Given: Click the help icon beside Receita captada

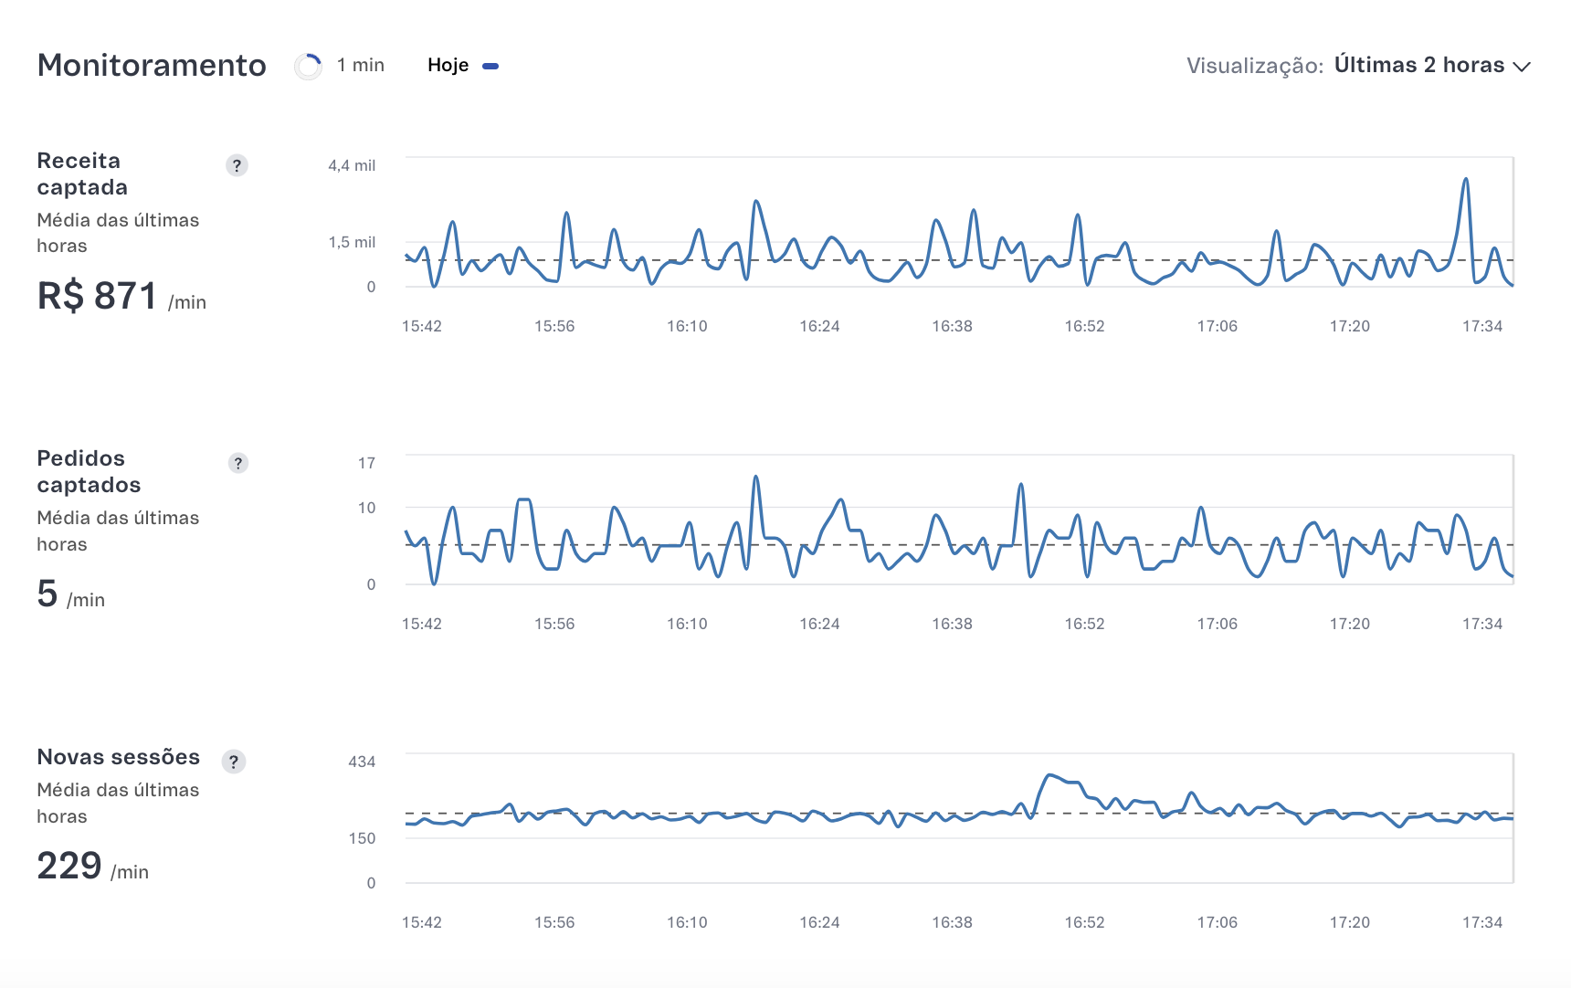Looking at the screenshot, I should (x=237, y=165).
